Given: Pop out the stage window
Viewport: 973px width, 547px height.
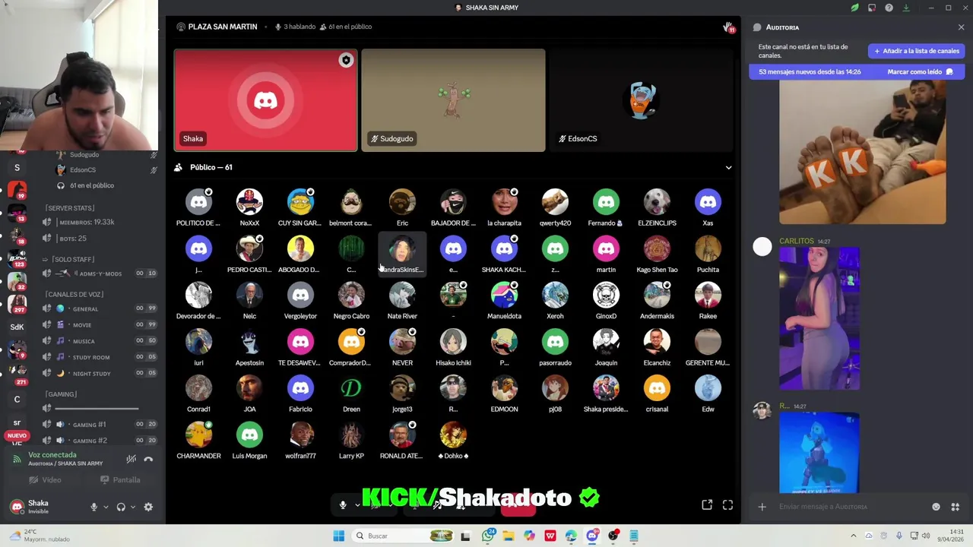Looking at the screenshot, I should coord(707,504).
